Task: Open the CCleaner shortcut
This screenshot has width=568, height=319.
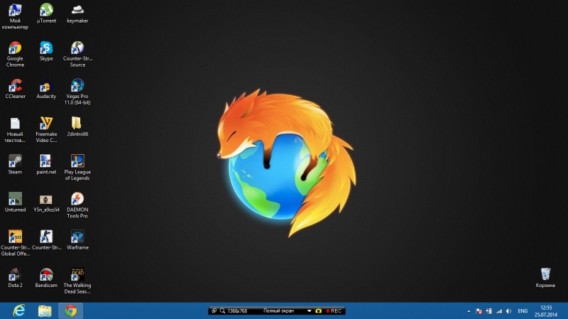Action: tap(15, 89)
